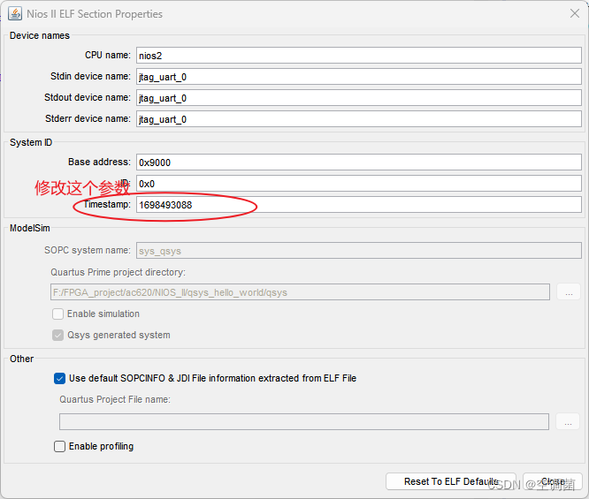
Task: Click Reset To ELF Defaults button
Action: point(451,481)
